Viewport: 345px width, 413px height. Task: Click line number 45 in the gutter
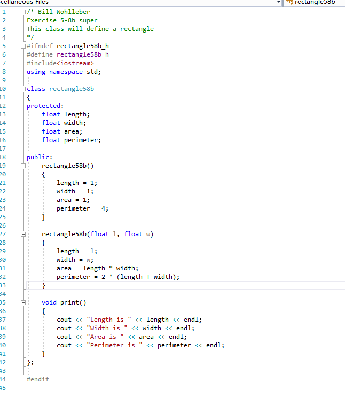click(x=3, y=388)
